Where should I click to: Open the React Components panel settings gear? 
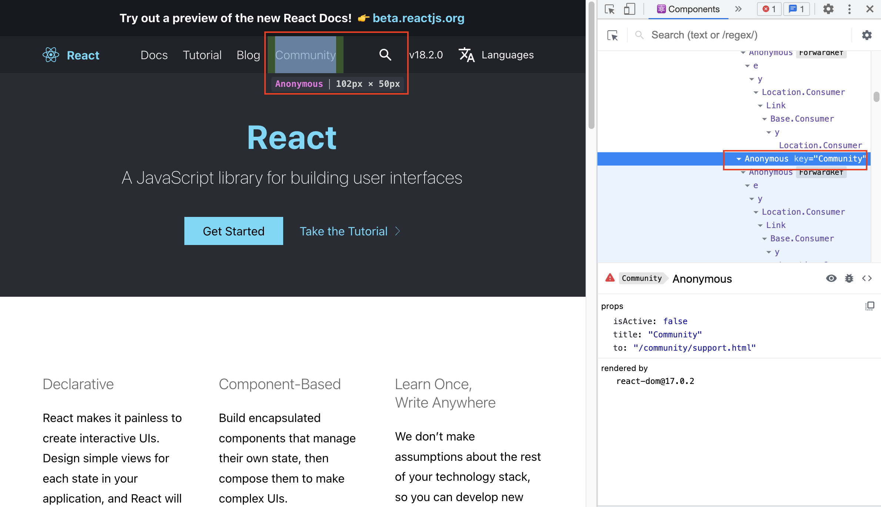(867, 35)
